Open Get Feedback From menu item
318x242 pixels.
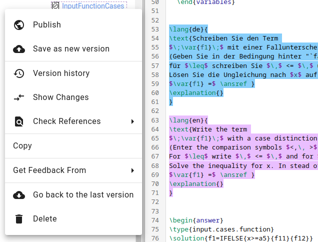click(x=73, y=170)
